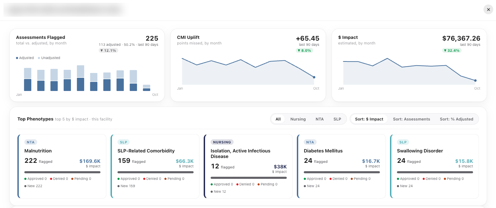The width and height of the screenshot is (496, 208).
Task: Click the January bar in Assessments Flagged chart
Action: tap(28, 80)
